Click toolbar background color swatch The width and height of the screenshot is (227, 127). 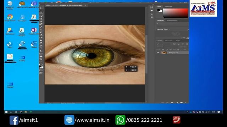42,67
